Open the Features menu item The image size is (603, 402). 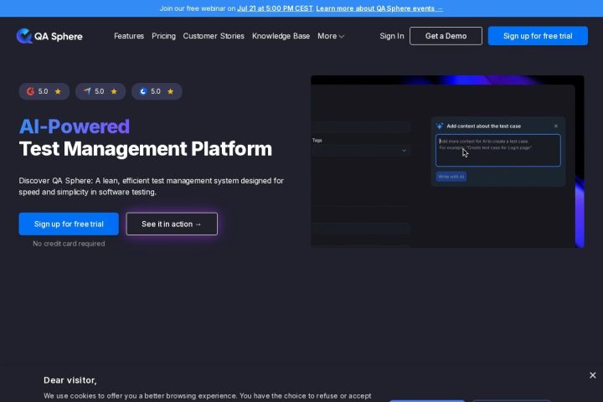(129, 36)
